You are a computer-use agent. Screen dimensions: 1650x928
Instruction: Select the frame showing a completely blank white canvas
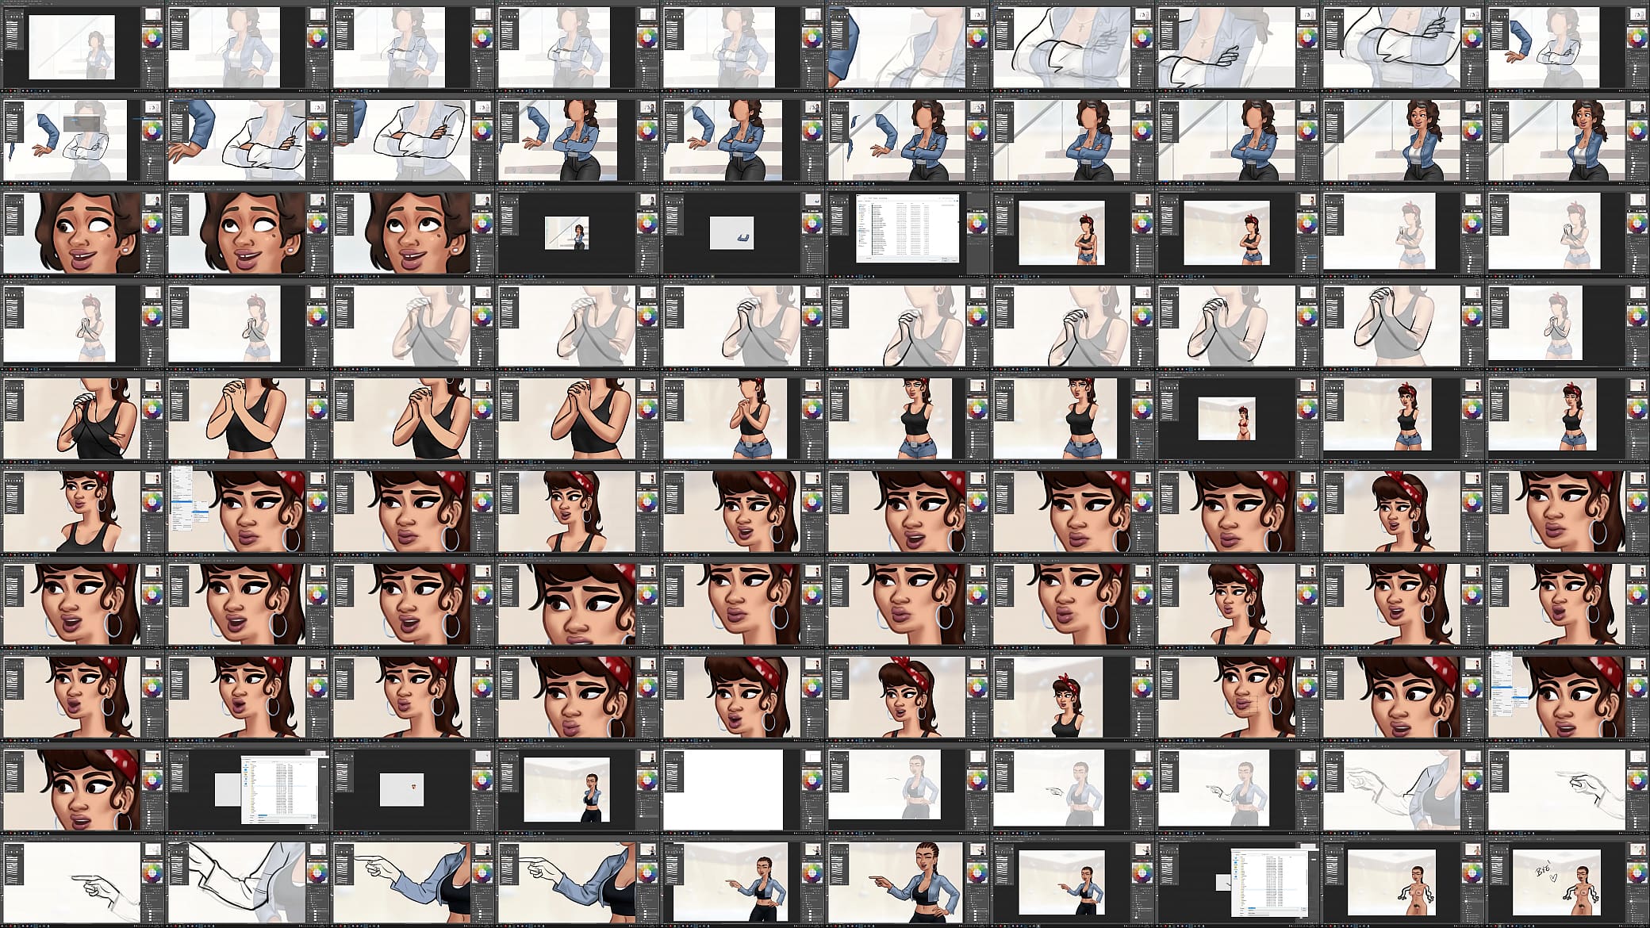point(742,789)
